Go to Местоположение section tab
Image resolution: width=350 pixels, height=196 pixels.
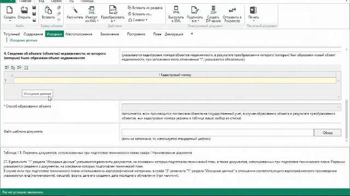pyautogui.click(x=79, y=34)
